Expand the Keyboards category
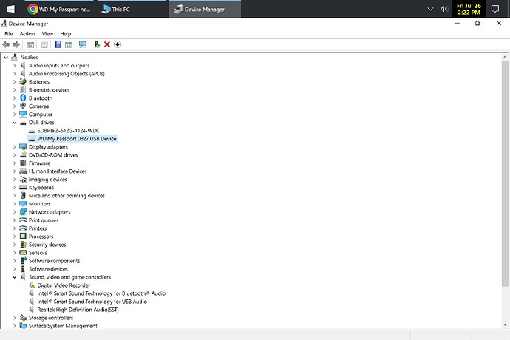510x340 pixels. coord(14,188)
